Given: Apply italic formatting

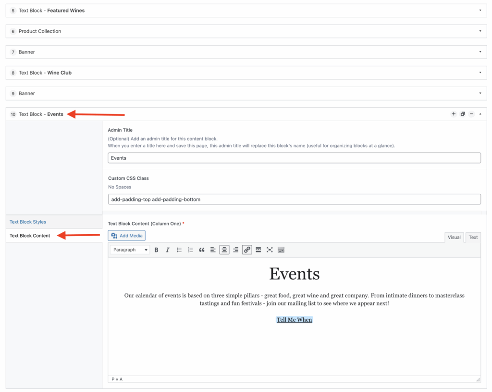Looking at the screenshot, I should tap(167, 249).
